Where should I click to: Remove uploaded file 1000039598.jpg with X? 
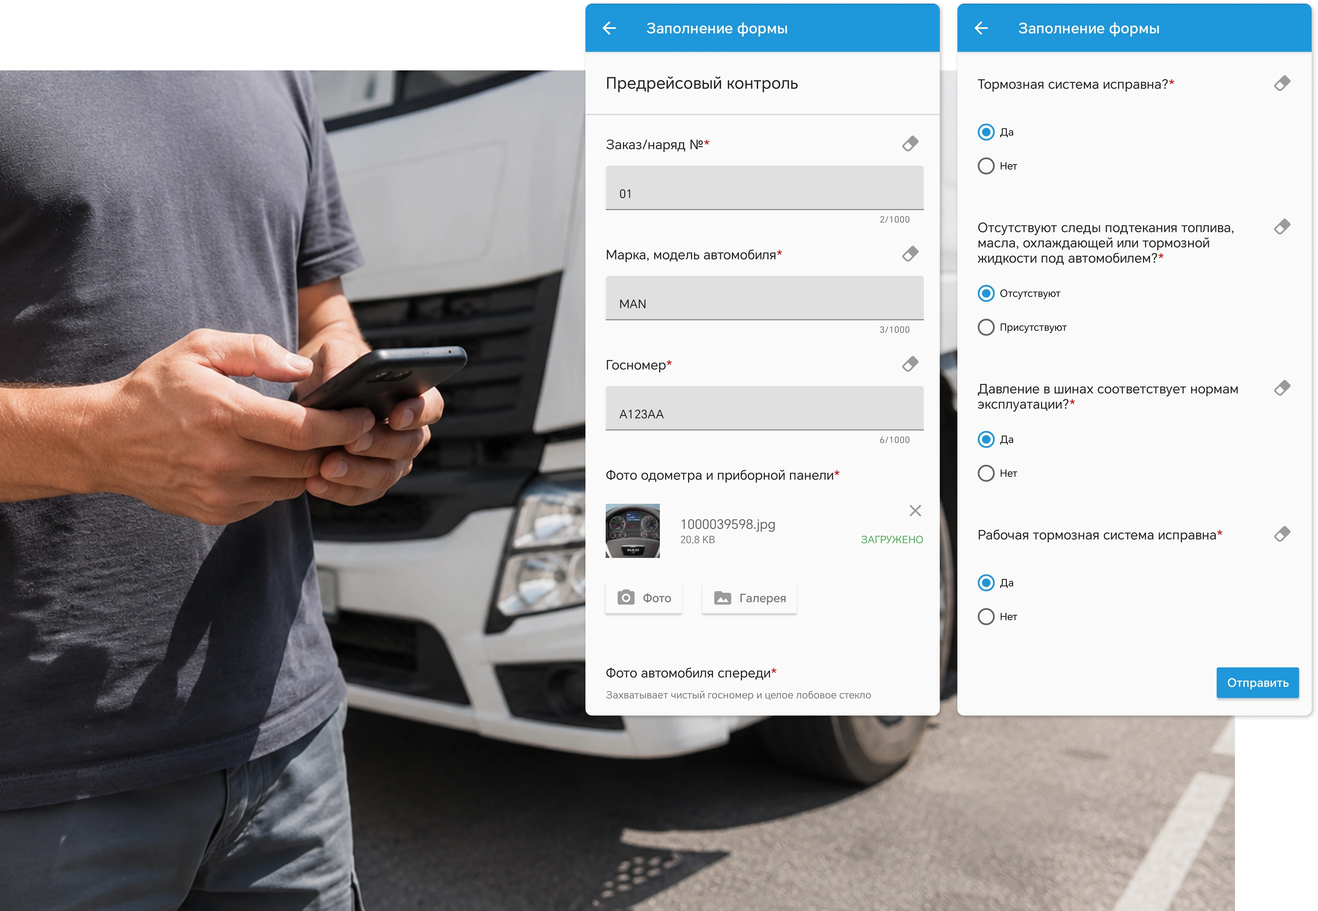pyautogui.click(x=915, y=511)
